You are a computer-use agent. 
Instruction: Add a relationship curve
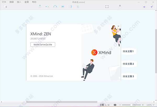click(x=55, y=7)
